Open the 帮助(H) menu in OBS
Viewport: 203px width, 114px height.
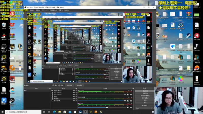[x=66, y=10]
